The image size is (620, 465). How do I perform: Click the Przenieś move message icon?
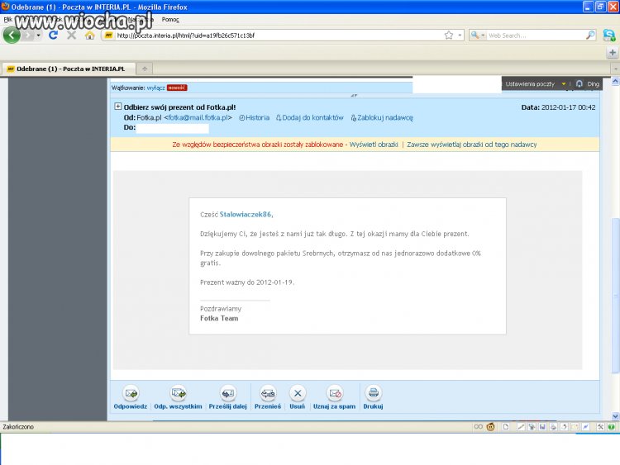[x=268, y=393]
